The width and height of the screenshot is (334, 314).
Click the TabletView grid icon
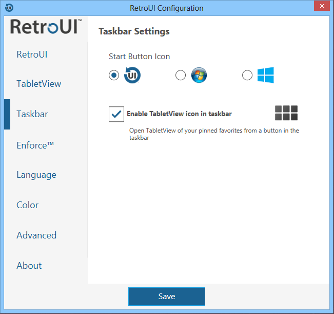click(x=286, y=113)
